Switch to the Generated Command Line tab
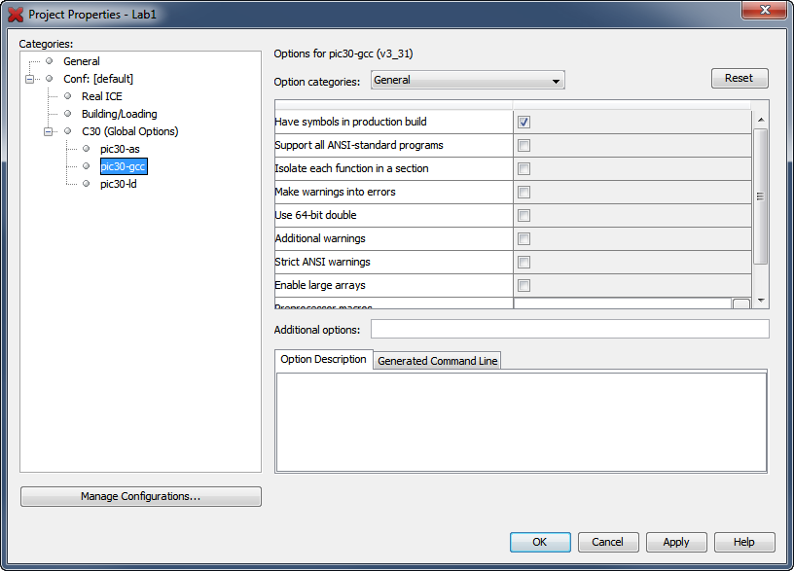The height and width of the screenshot is (571, 794). (x=436, y=360)
